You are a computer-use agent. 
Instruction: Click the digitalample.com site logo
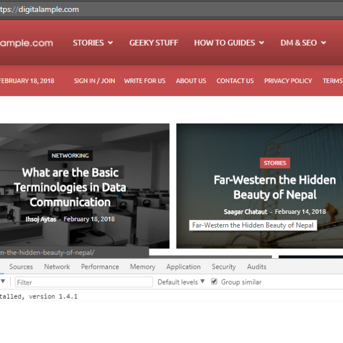[x=26, y=43]
